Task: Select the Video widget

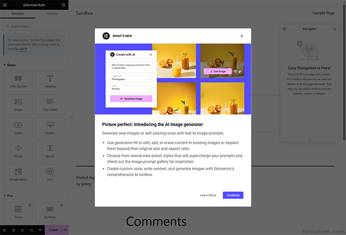Action: tap(18, 127)
